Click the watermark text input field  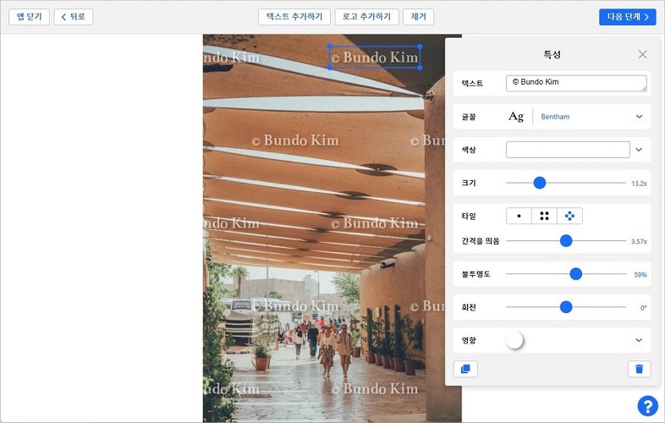(576, 83)
